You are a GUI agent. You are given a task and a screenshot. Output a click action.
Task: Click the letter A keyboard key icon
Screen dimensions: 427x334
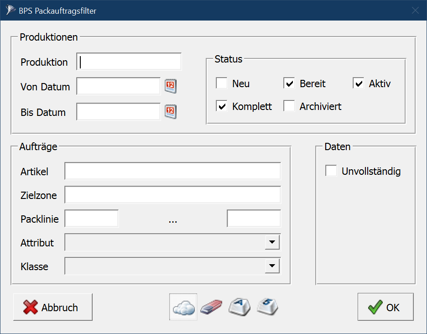pyautogui.click(x=240, y=307)
